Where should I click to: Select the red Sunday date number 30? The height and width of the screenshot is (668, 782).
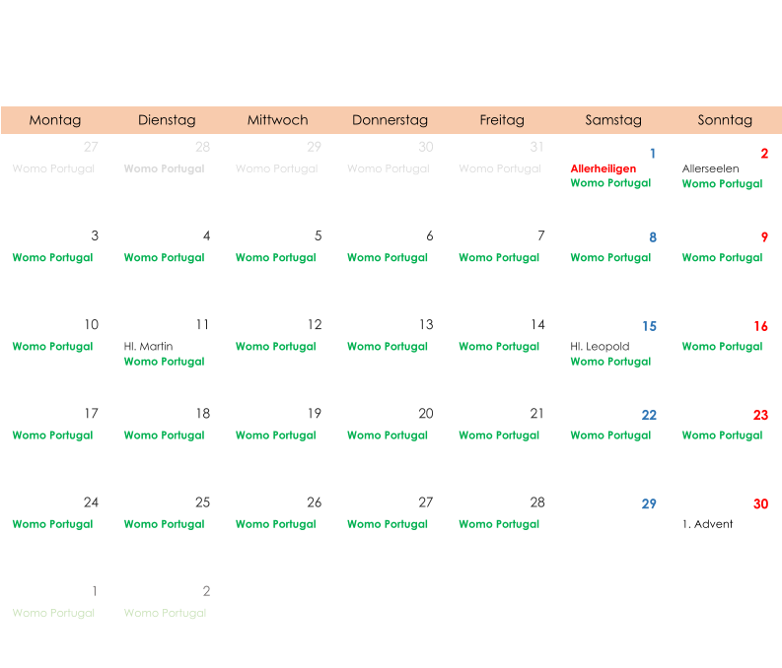point(760,504)
